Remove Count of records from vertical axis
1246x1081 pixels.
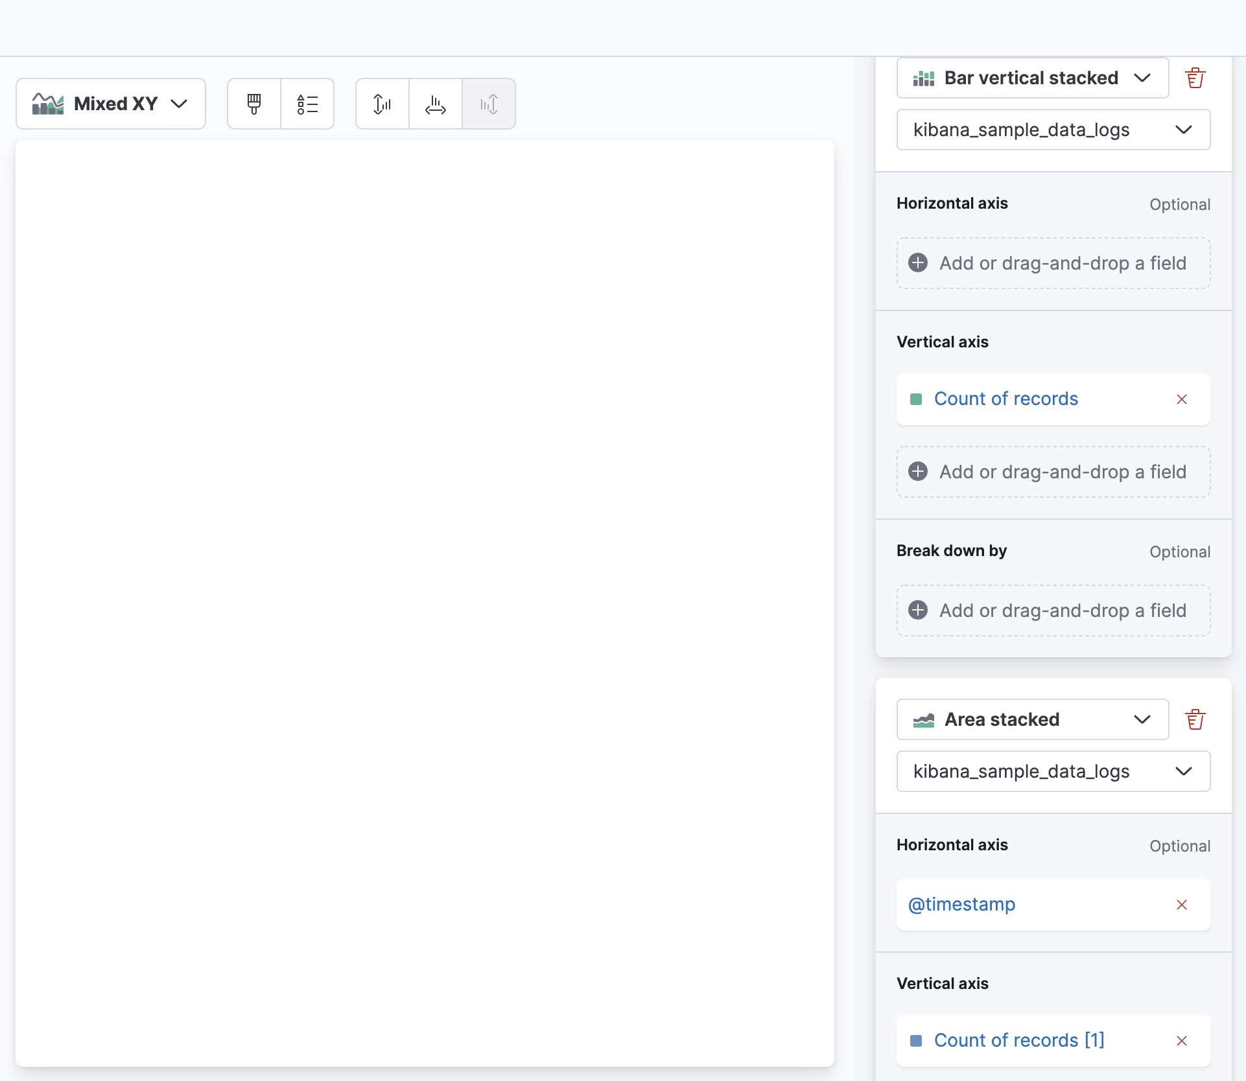[x=1182, y=399]
